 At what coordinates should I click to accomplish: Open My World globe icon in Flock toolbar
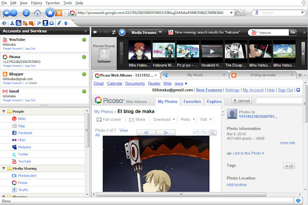4,23
